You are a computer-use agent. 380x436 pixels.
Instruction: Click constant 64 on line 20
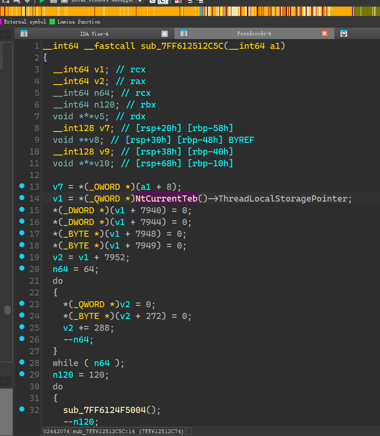click(x=89, y=269)
